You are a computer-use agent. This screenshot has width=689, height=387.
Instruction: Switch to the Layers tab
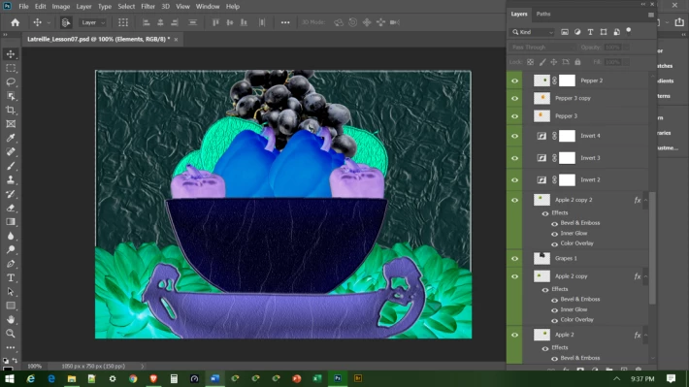(519, 14)
